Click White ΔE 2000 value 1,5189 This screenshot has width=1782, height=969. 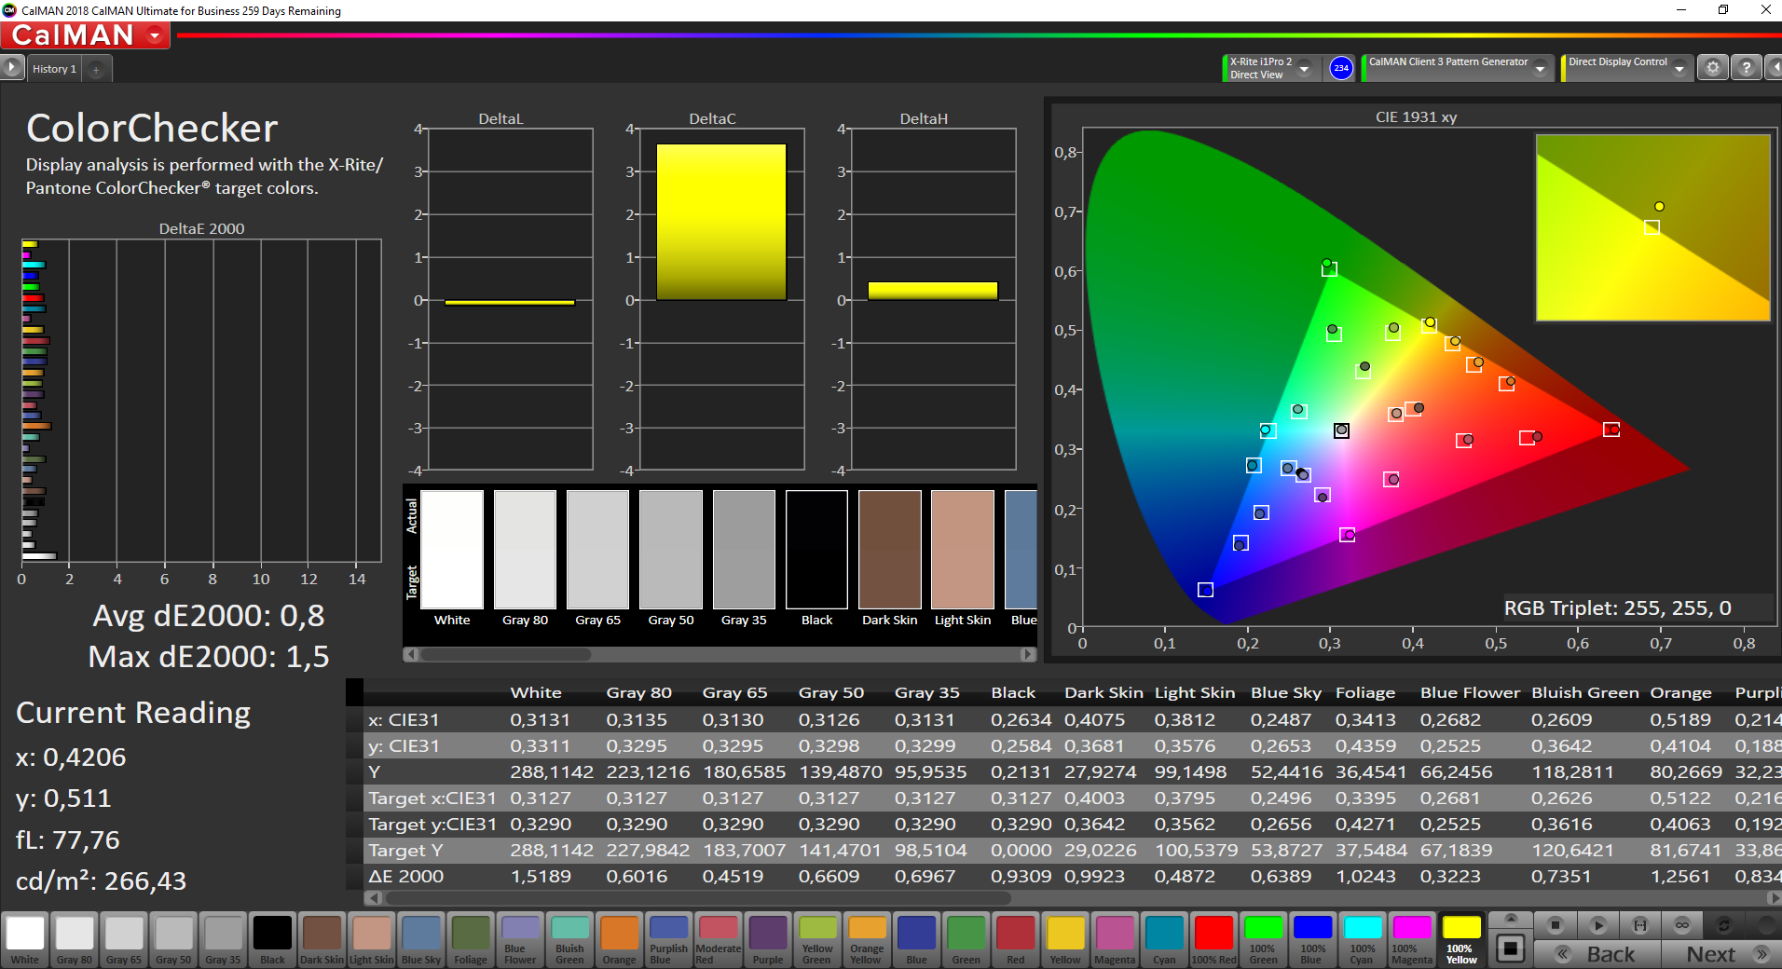coord(541,876)
